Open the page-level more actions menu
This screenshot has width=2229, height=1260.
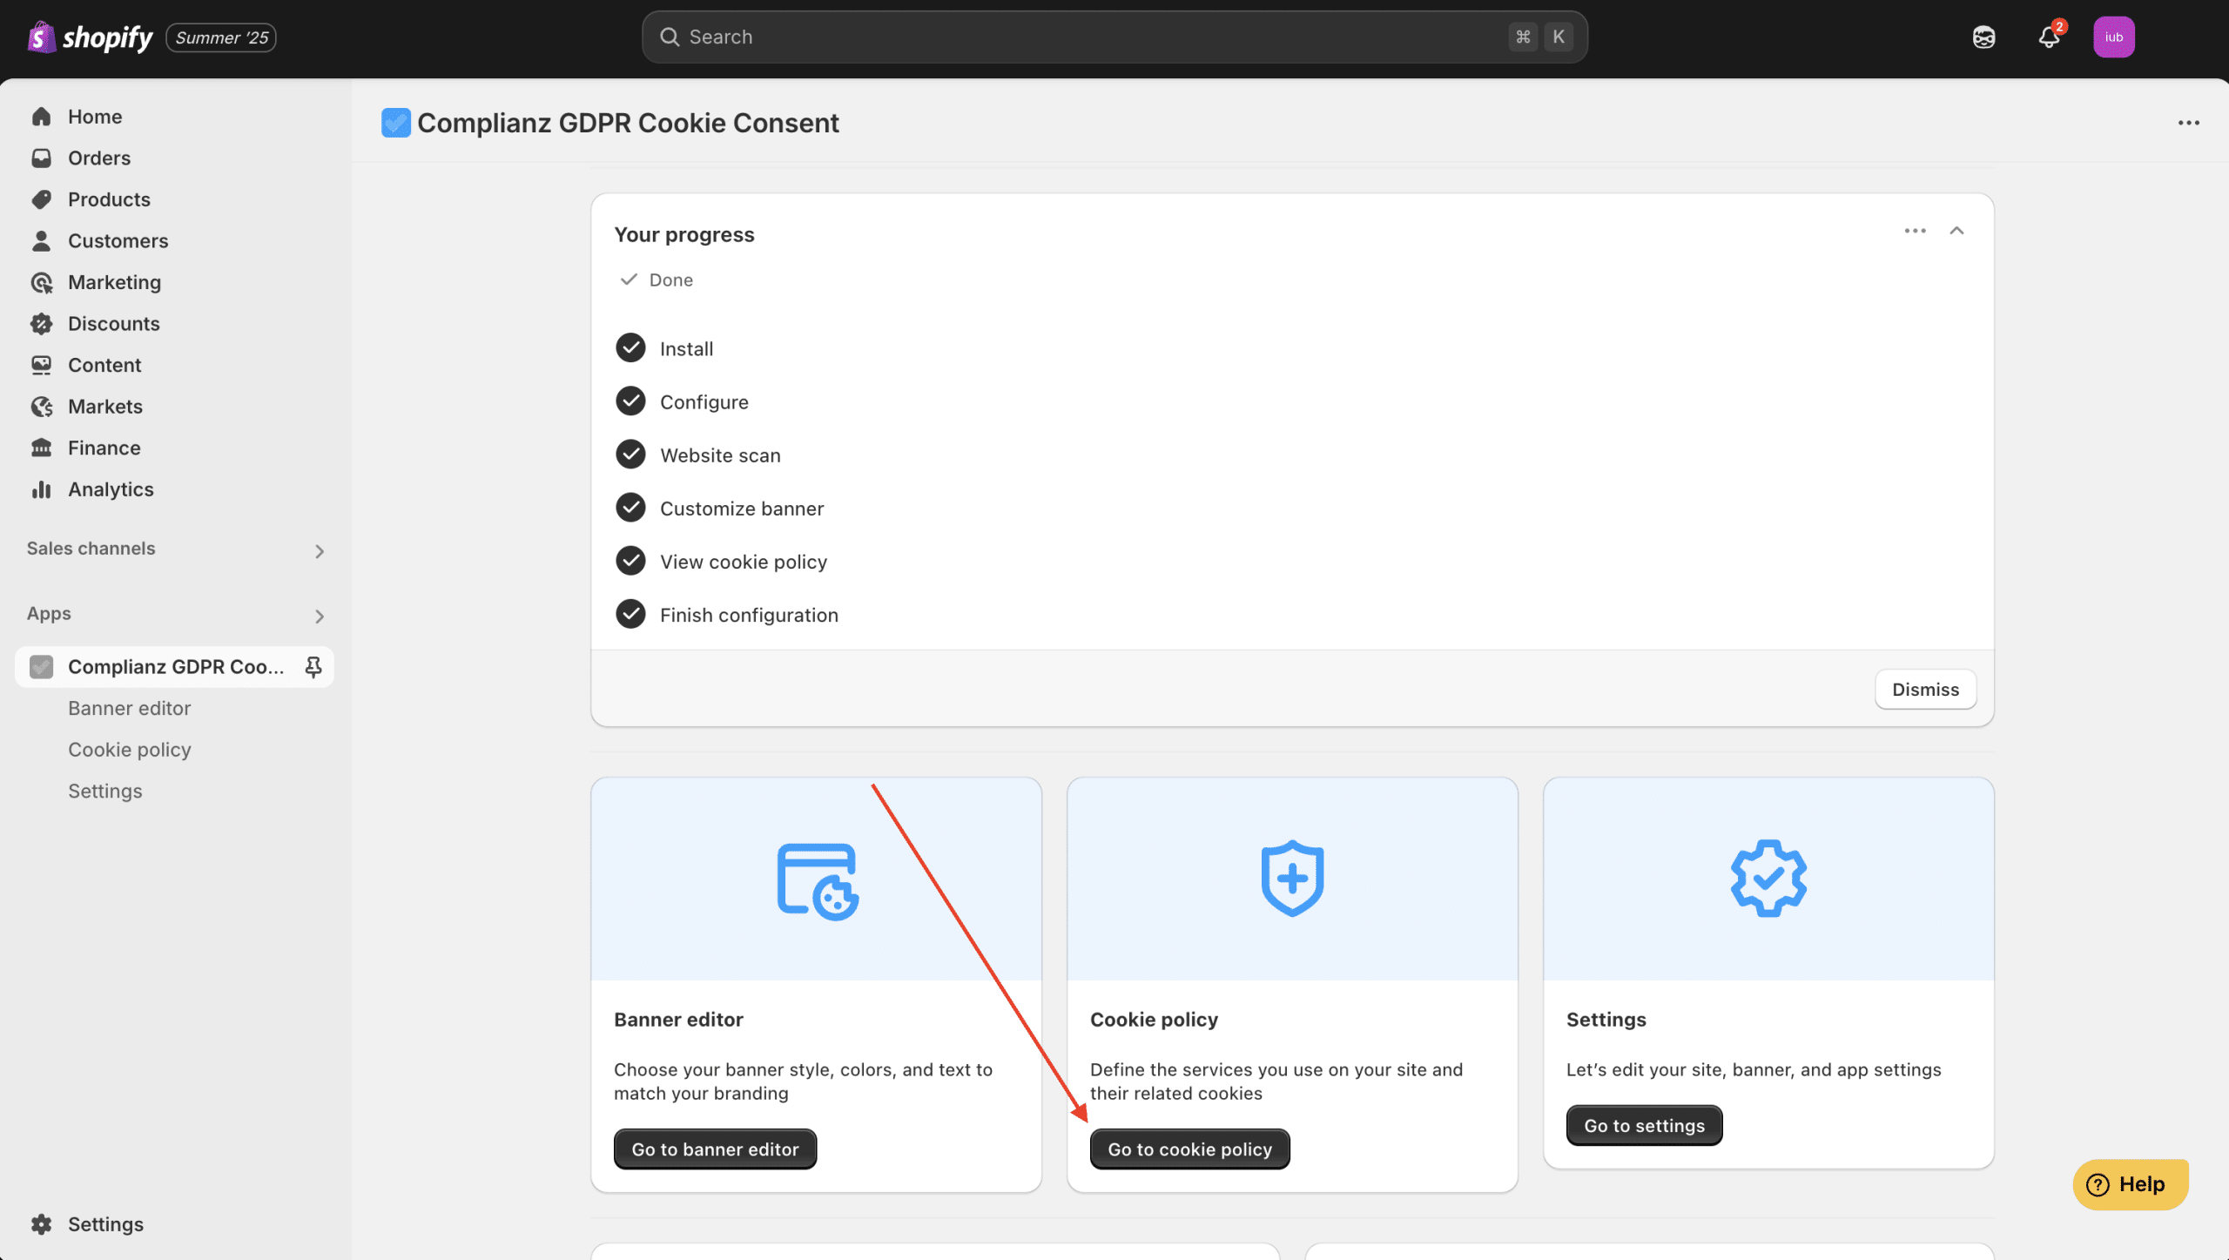[x=2189, y=123]
